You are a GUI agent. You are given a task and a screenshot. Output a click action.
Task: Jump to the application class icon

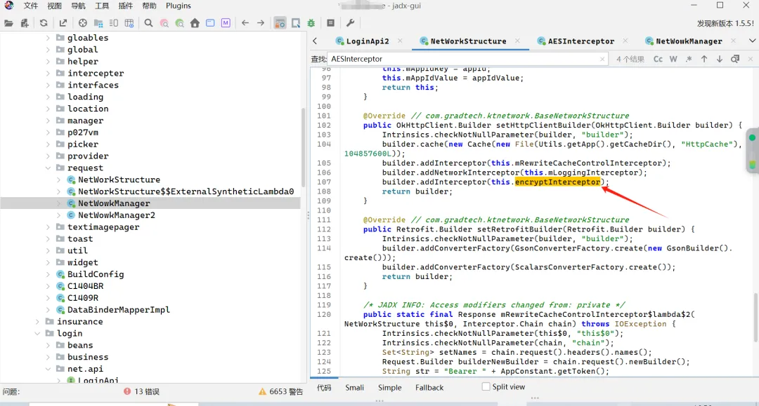[210, 23]
